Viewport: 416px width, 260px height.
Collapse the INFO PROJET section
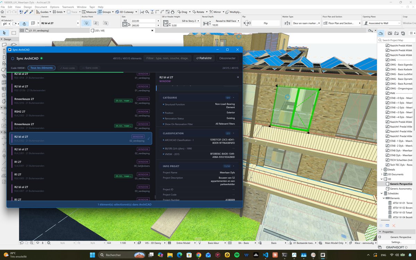tap(233, 166)
